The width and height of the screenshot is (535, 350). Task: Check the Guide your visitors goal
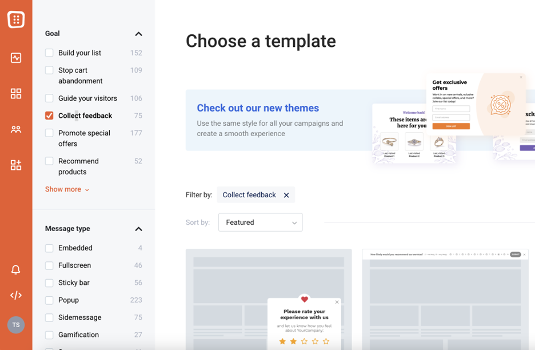[49, 98]
